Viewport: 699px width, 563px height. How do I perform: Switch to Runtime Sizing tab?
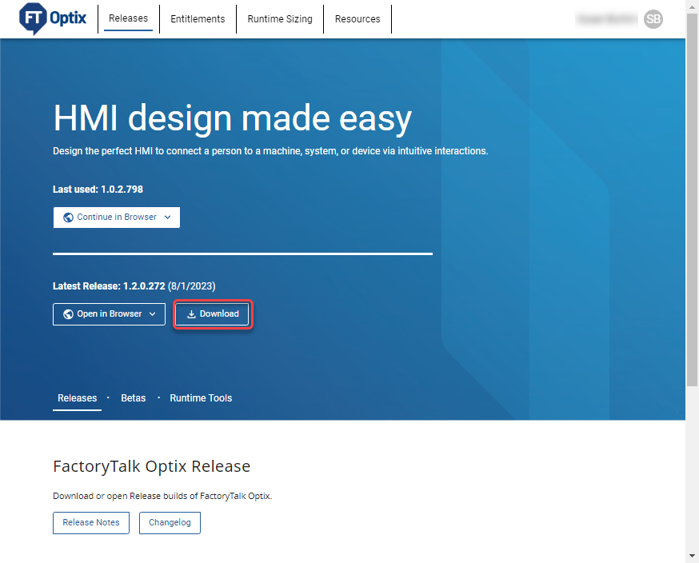(279, 19)
